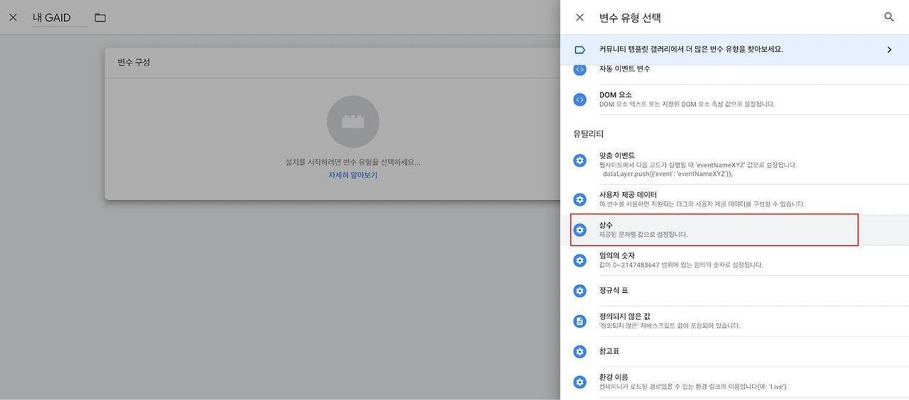Viewport: 909px width, 400px height.
Task: Select the 상수 constant variable type
Action: tap(734, 230)
